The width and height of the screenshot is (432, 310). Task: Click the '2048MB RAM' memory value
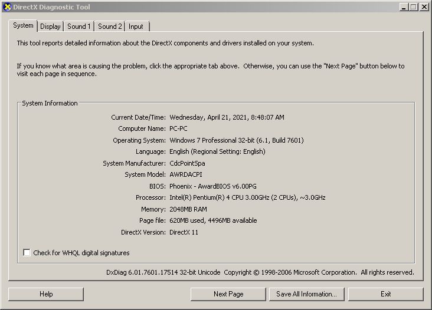pos(188,209)
